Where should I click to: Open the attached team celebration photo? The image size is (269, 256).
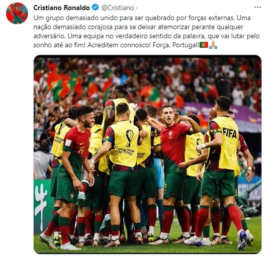[x=147, y=154]
